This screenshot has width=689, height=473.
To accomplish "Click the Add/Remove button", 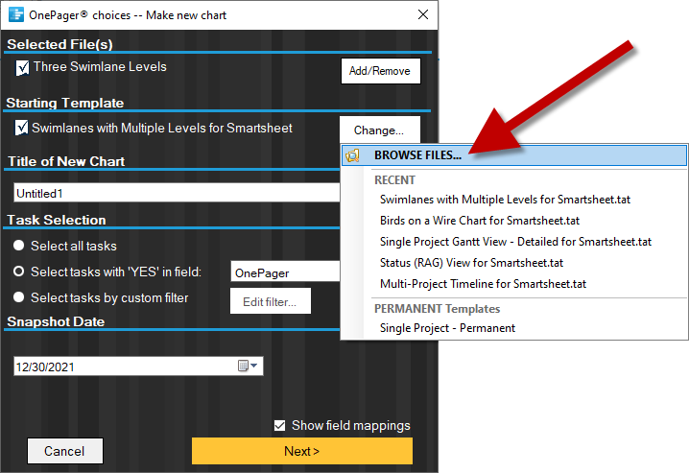I will [381, 71].
